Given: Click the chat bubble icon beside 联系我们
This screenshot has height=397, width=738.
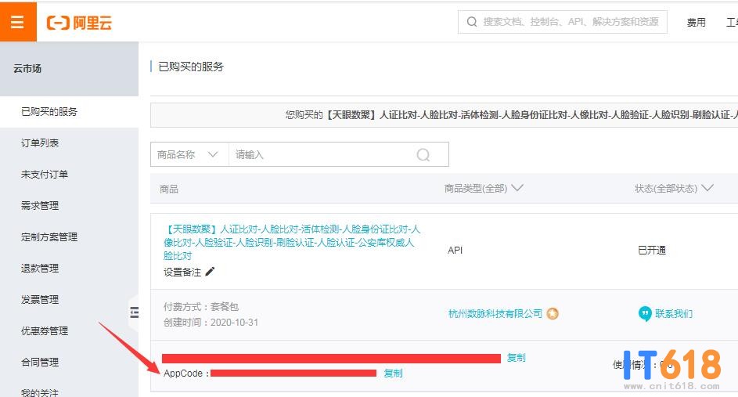Looking at the screenshot, I should tap(645, 313).
